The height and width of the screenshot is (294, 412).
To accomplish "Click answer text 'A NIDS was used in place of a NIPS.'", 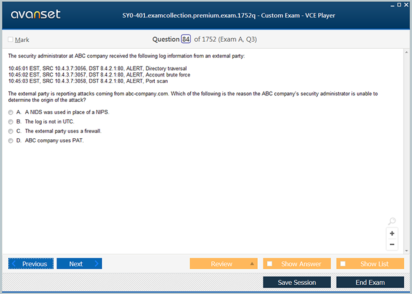I will 67,112.
